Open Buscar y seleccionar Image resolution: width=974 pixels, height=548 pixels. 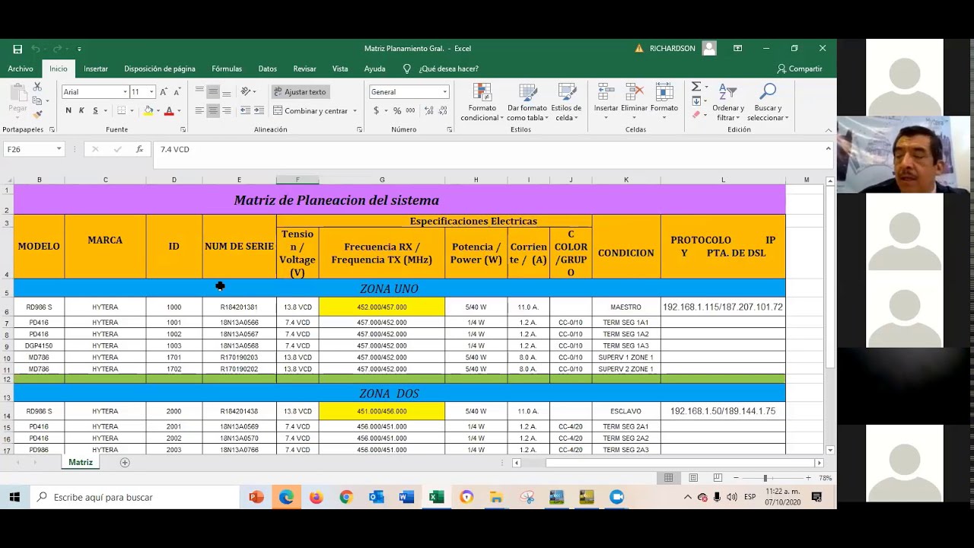tap(768, 101)
